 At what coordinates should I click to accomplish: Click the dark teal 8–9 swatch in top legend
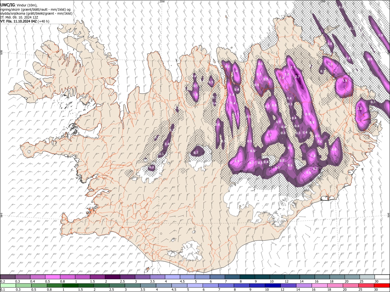coord(247,277)
